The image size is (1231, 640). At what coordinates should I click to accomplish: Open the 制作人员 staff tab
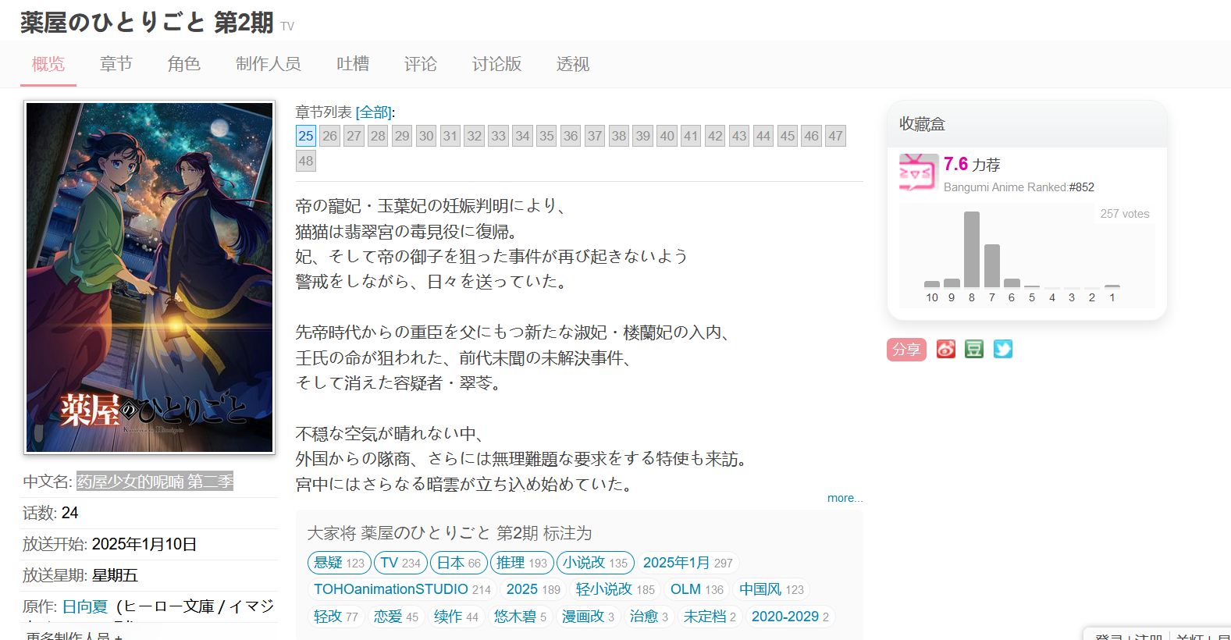point(269,64)
